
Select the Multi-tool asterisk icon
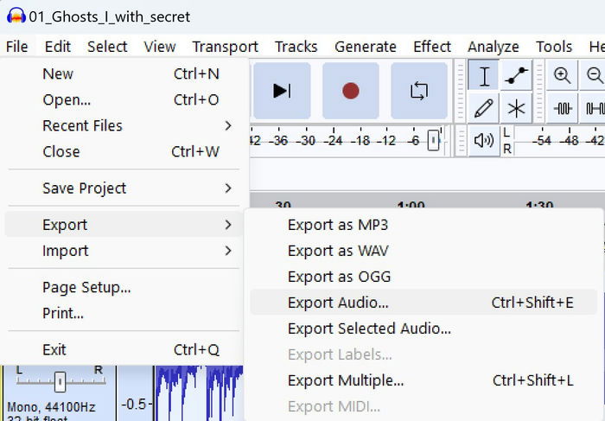[x=516, y=108]
